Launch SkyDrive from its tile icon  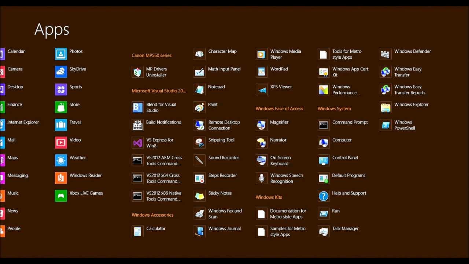61,72
